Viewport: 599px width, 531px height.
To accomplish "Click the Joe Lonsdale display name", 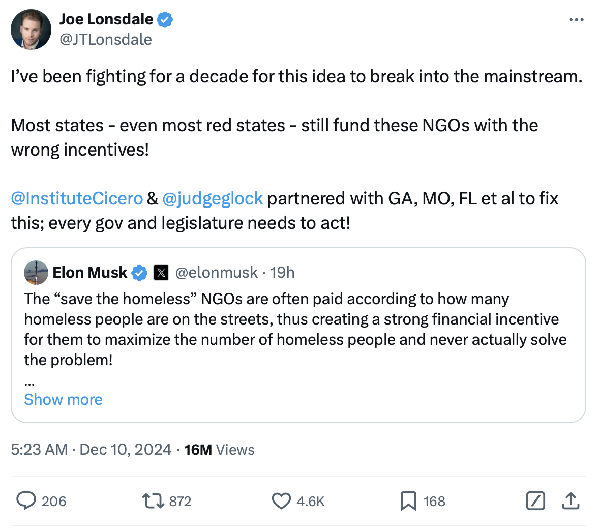I will pos(106,19).
